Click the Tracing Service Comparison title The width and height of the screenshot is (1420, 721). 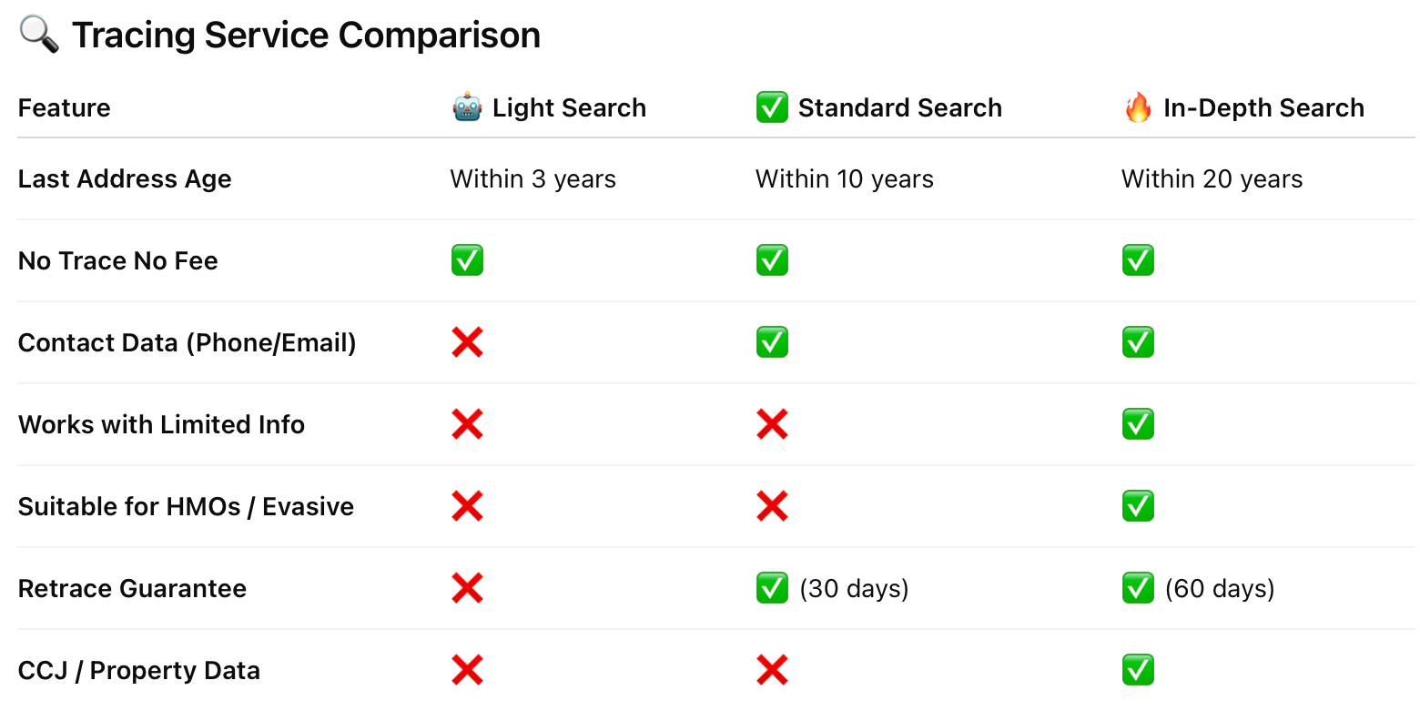tap(306, 35)
